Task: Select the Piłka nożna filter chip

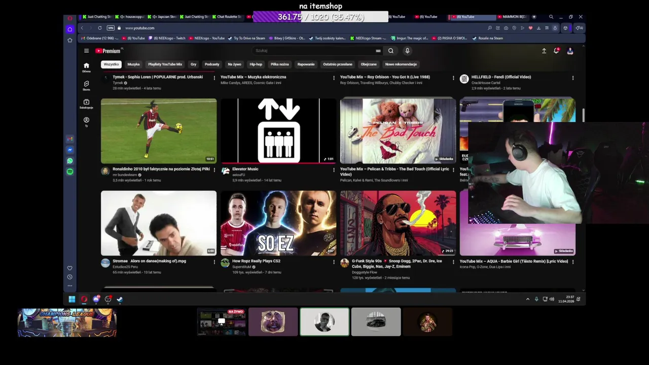Action: coord(279,64)
